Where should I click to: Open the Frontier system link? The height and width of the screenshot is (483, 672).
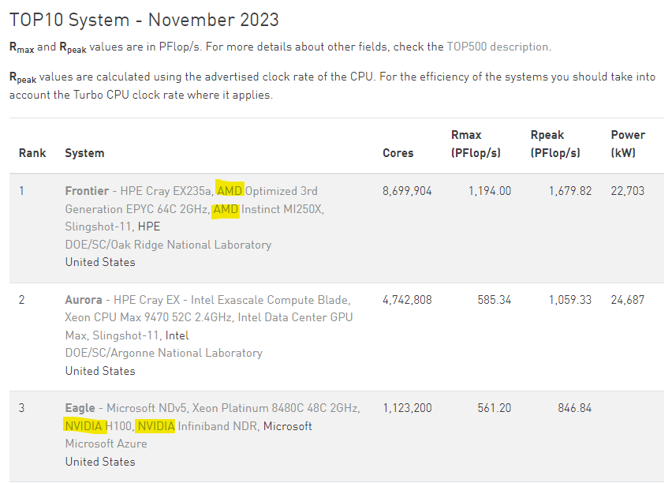pyautogui.click(x=86, y=191)
